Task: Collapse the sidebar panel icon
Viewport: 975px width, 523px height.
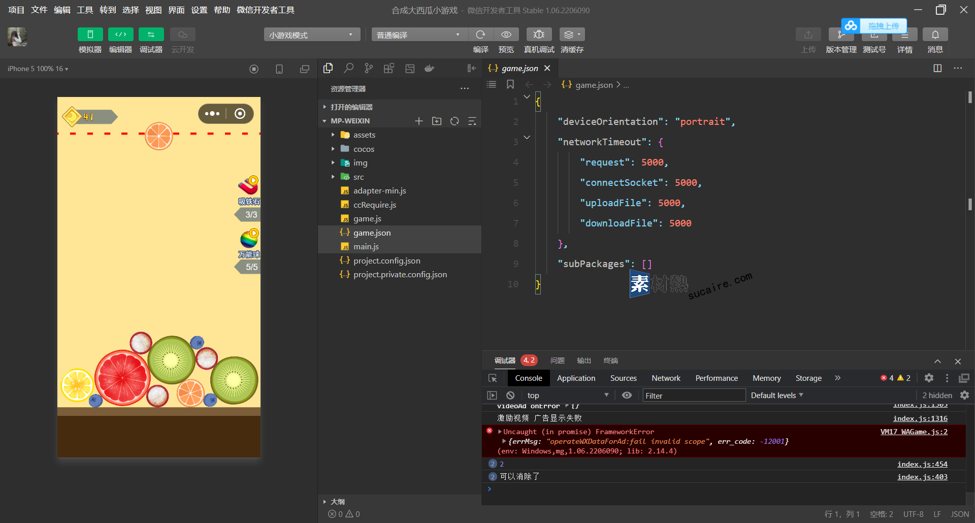Action: click(471, 68)
